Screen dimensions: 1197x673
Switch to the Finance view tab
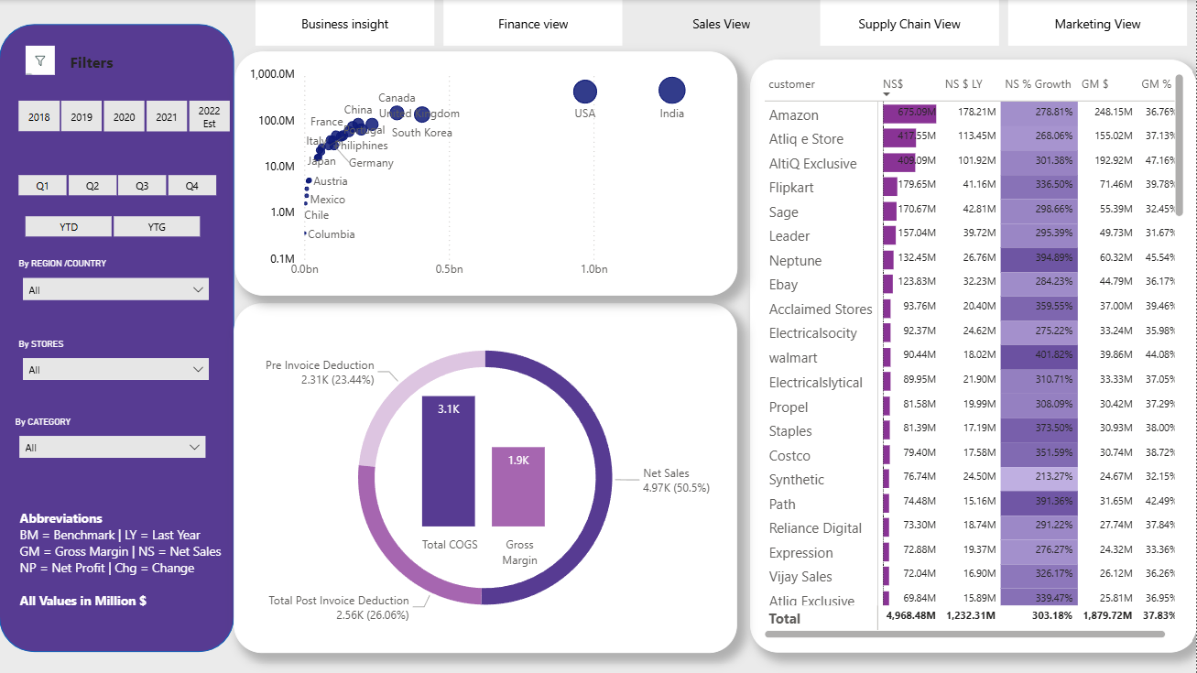click(x=532, y=24)
